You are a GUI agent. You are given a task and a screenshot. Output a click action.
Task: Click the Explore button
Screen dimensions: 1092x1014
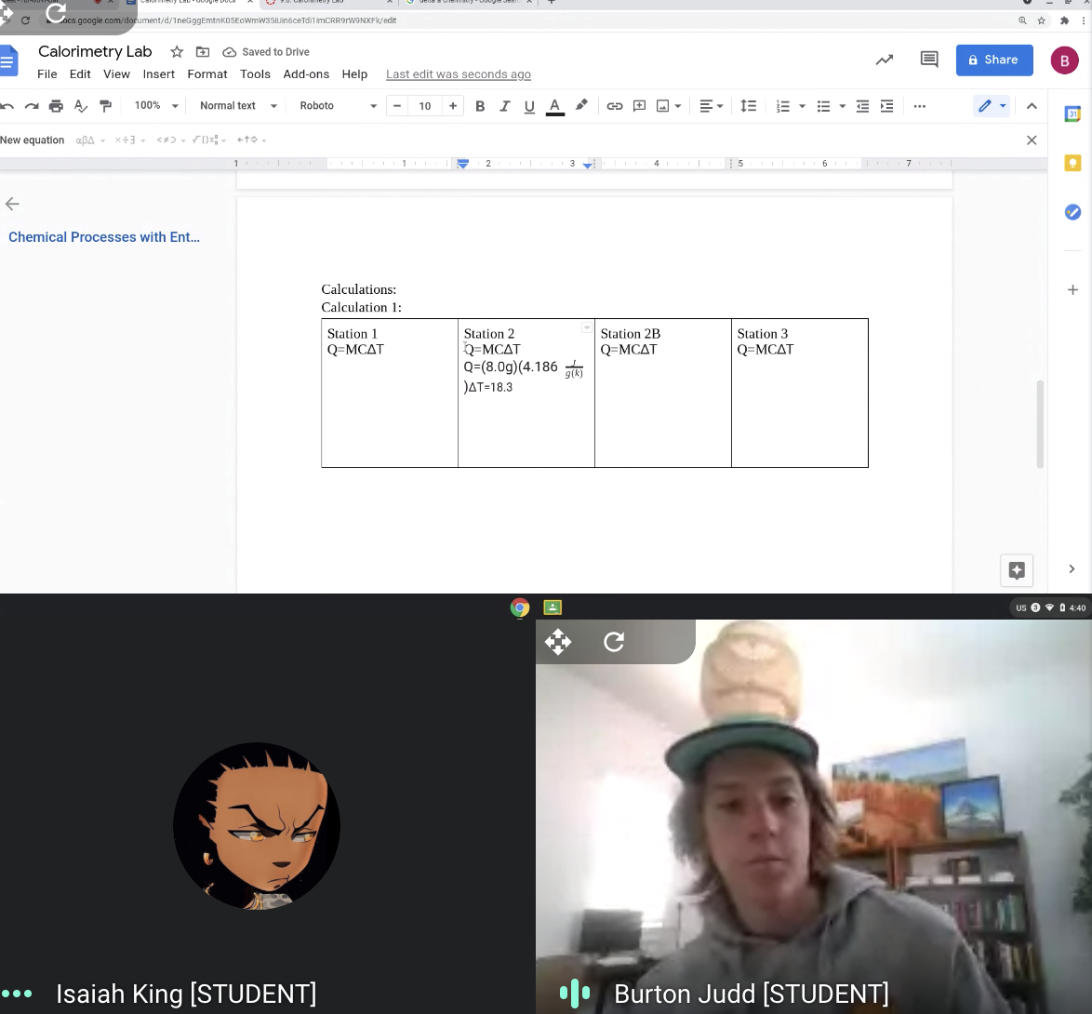[1016, 571]
